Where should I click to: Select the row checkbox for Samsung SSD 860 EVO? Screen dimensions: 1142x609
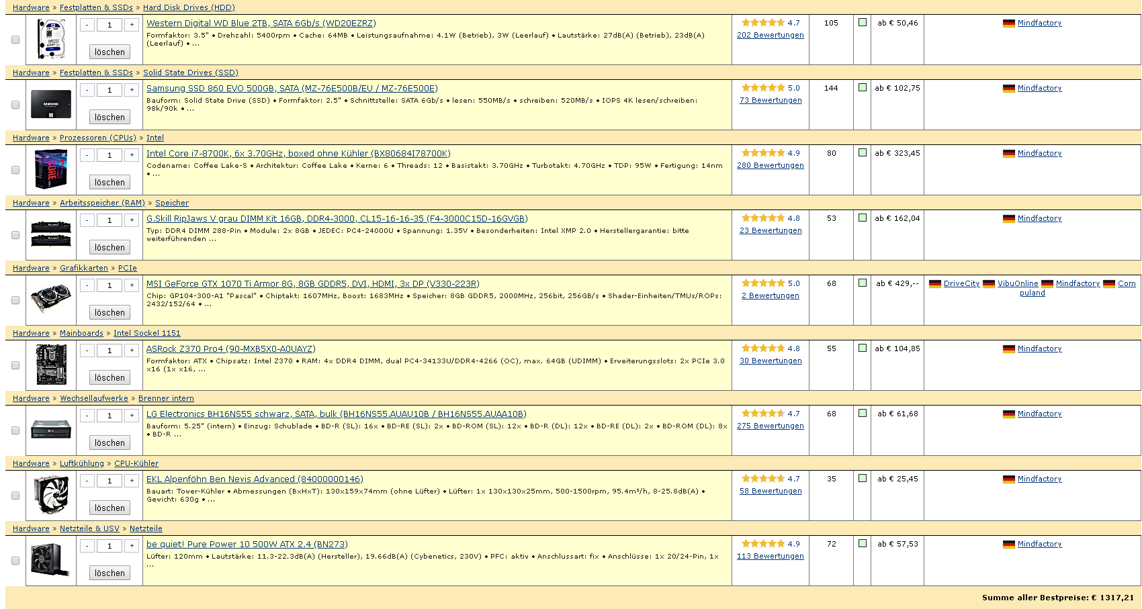[15, 105]
